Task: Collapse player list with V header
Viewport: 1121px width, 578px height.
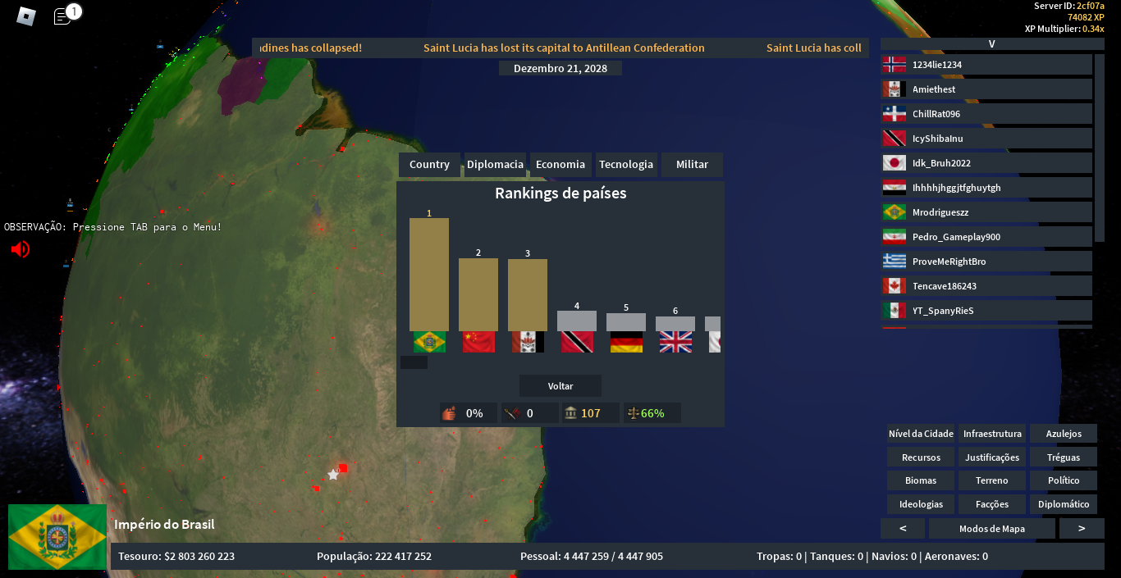Action: tap(992, 44)
